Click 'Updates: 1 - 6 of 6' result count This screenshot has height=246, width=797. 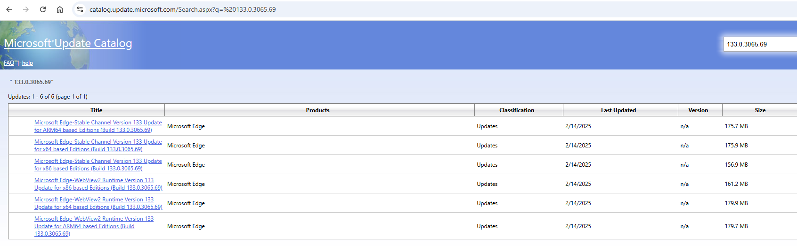tap(48, 97)
